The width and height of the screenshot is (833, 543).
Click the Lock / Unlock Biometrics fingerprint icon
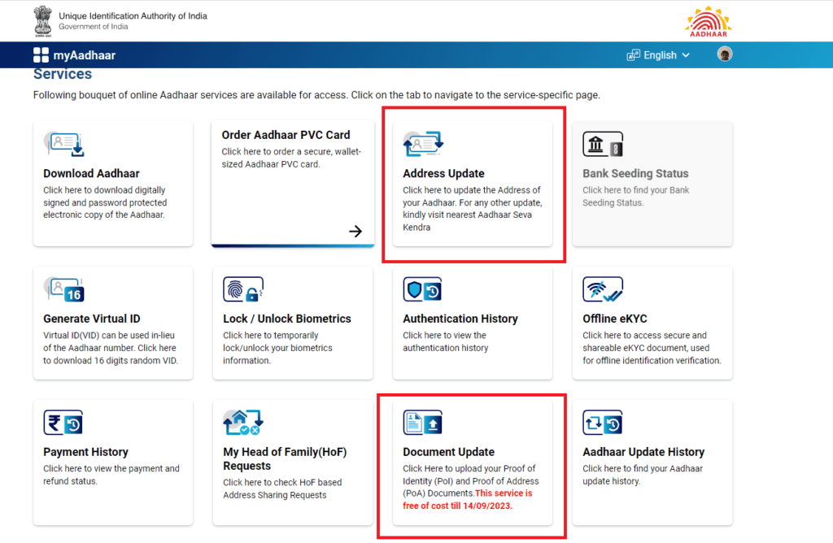coord(243,289)
